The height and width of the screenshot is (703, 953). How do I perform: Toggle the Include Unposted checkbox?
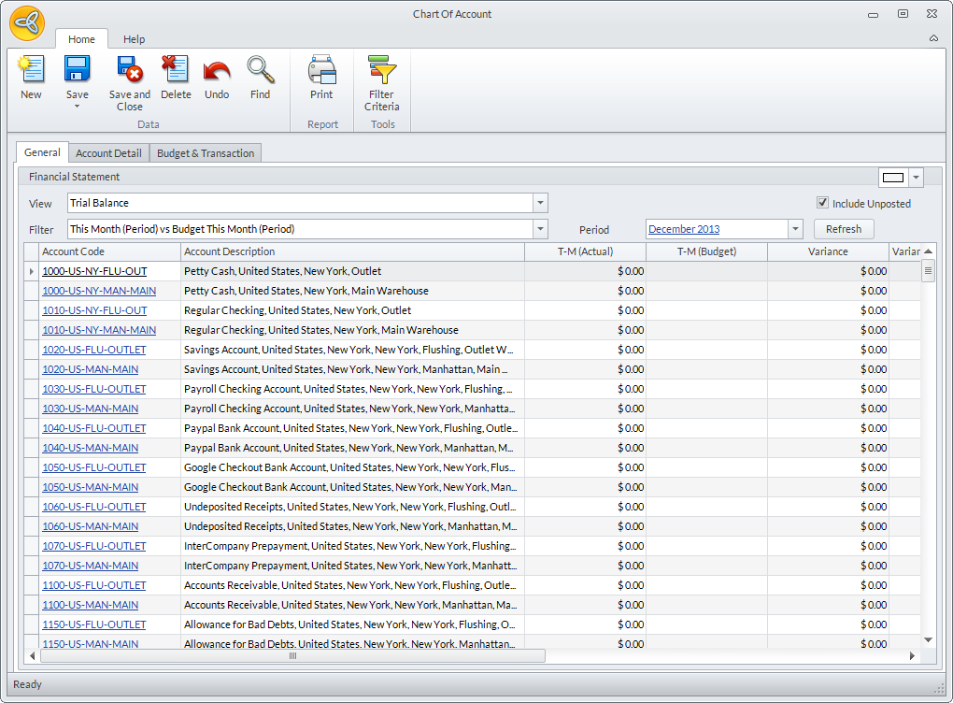tap(822, 203)
